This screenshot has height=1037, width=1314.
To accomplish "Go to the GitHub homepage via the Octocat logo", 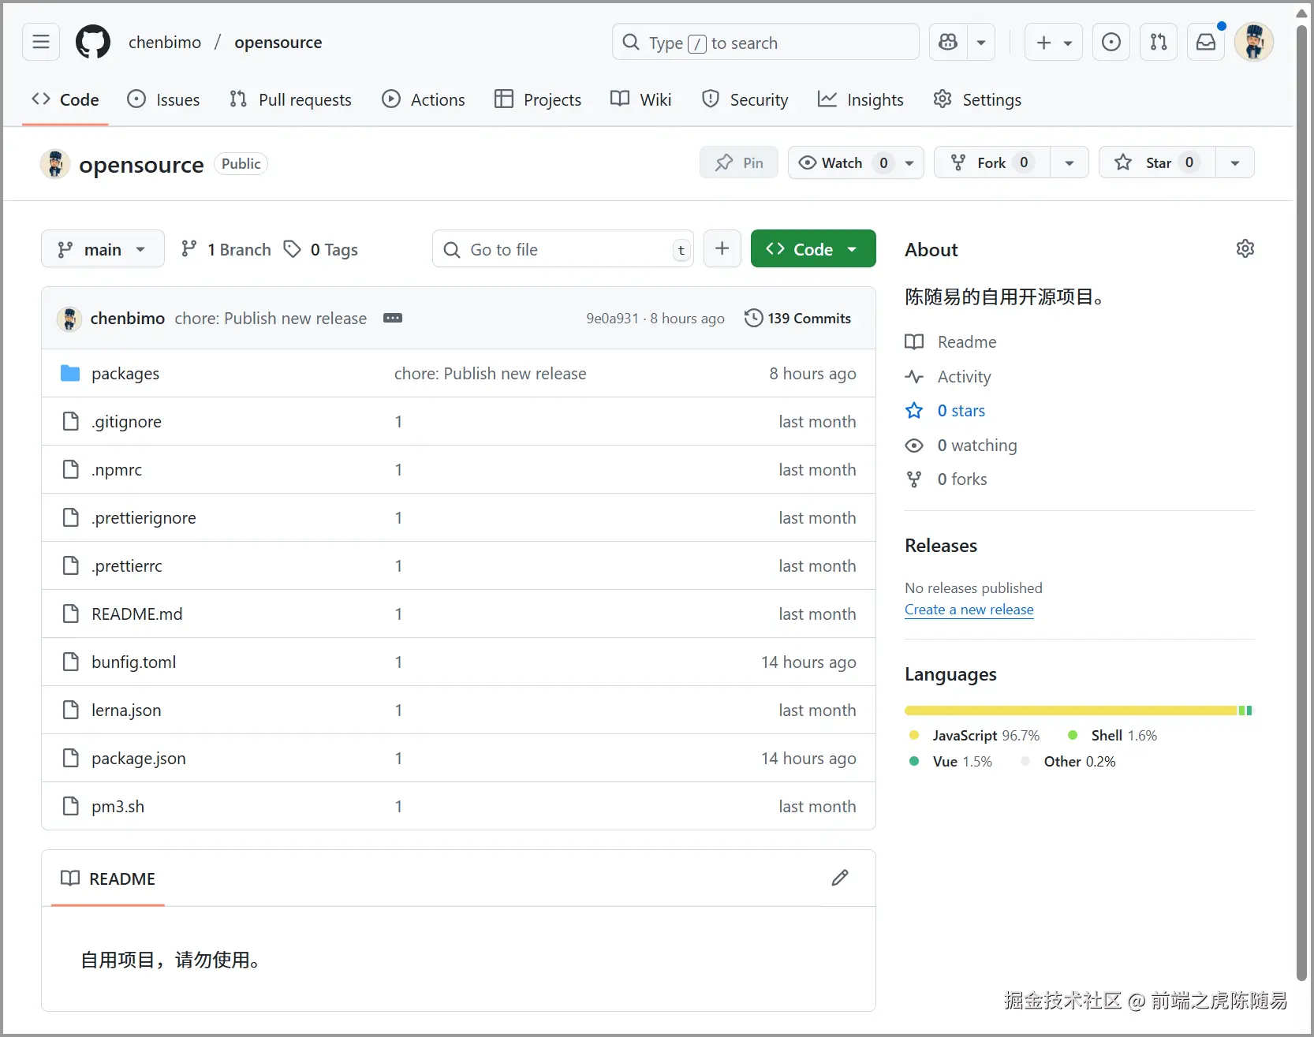I will click(93, 42).
